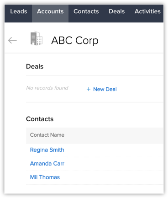This screenshot has width=168, height=198.
Task: Click empty gray header bar right of Contact Name
Action: pos(114,135)
